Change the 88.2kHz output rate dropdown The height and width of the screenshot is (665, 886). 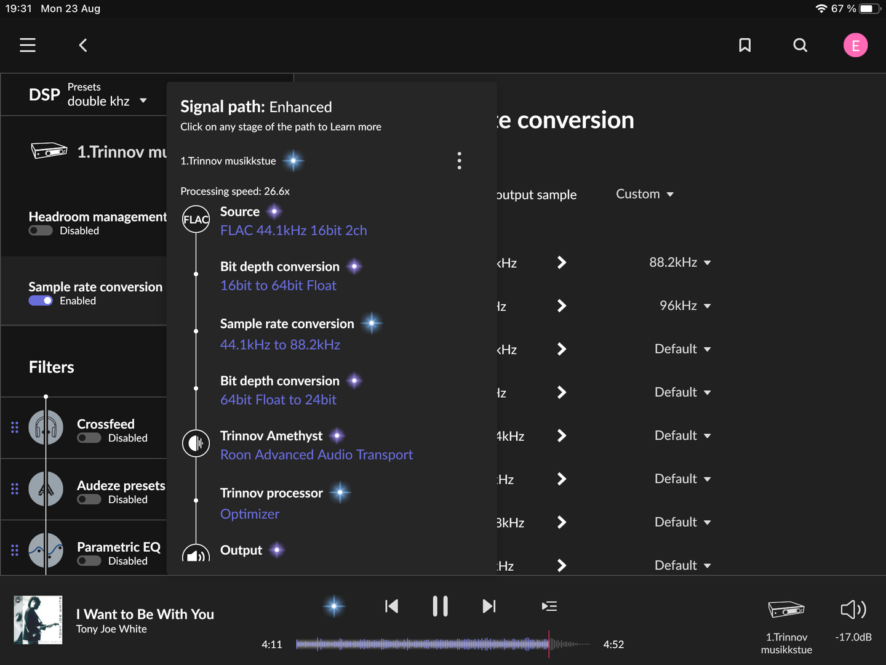679,262
